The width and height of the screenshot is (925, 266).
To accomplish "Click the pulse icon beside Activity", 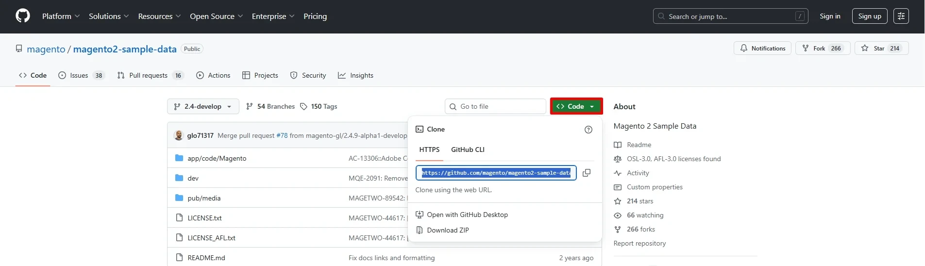I will [618, 173].
